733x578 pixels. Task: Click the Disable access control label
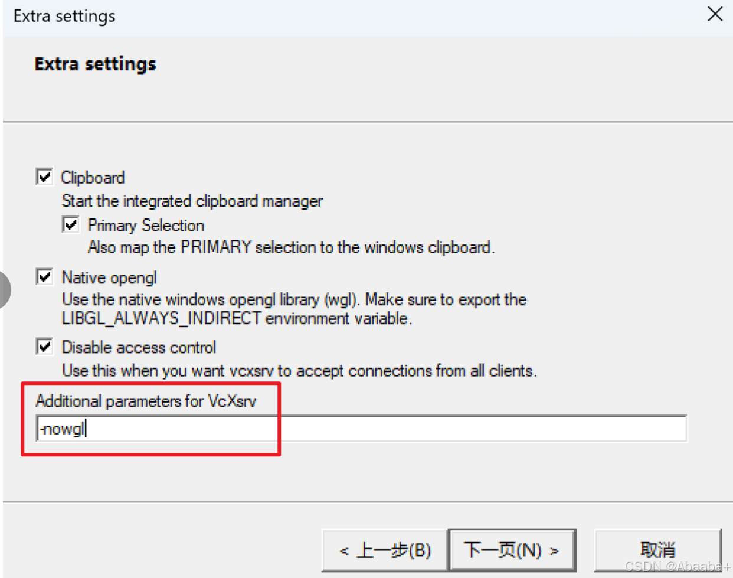coord(139,347)
